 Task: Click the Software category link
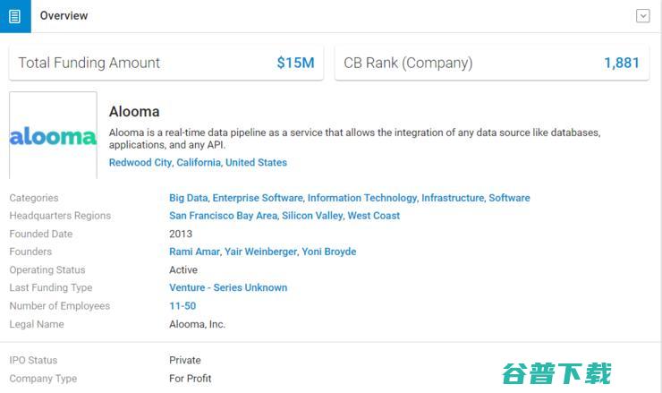(x=509, y=198)
